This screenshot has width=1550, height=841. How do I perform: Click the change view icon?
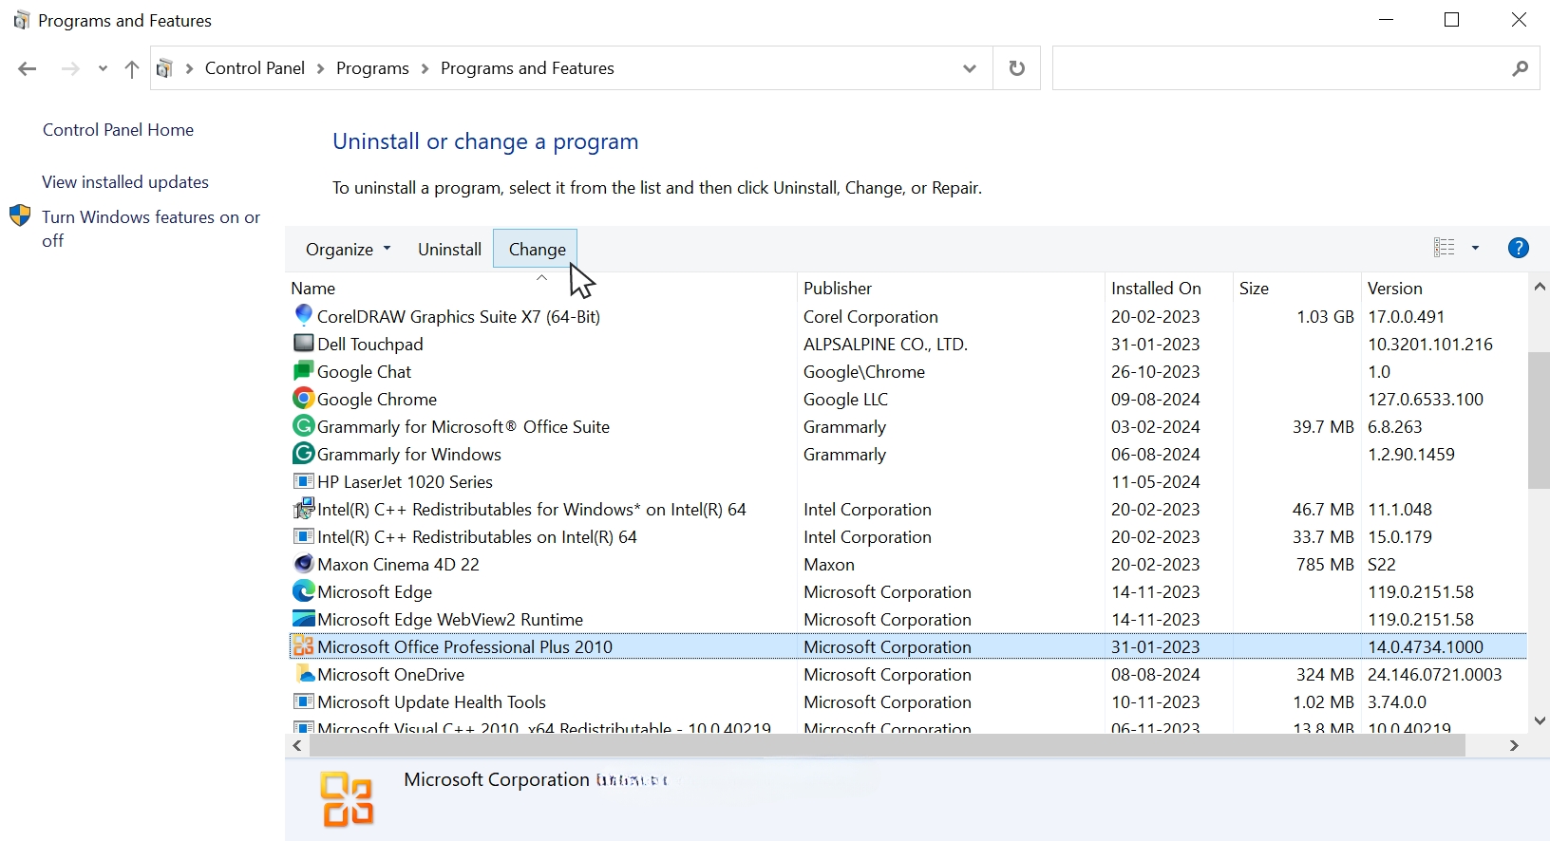1444,248
